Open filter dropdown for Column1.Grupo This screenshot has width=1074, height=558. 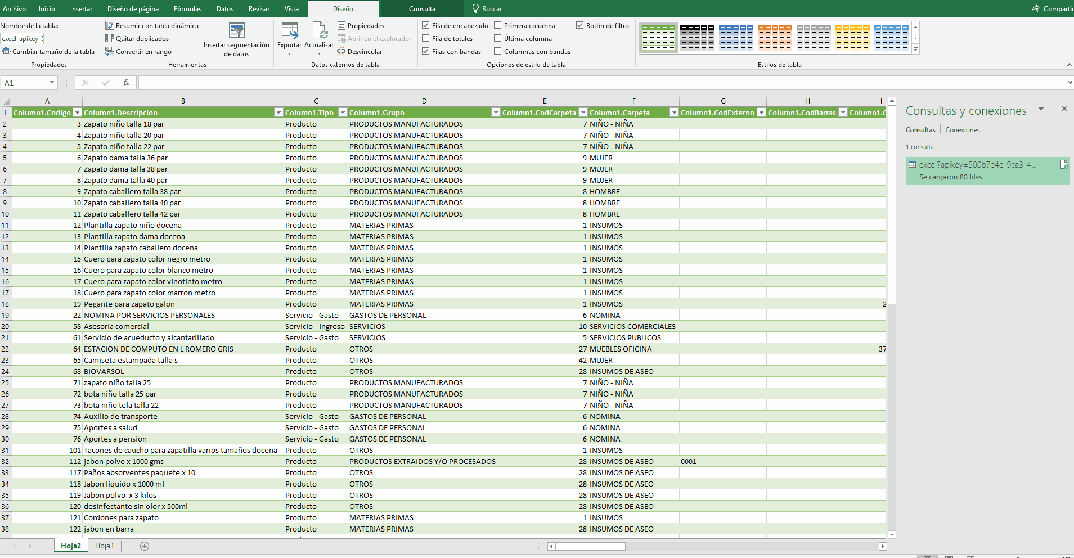tap(496, 113)
